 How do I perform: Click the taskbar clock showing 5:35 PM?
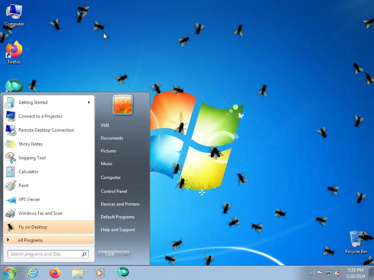[x=355, y=273]
